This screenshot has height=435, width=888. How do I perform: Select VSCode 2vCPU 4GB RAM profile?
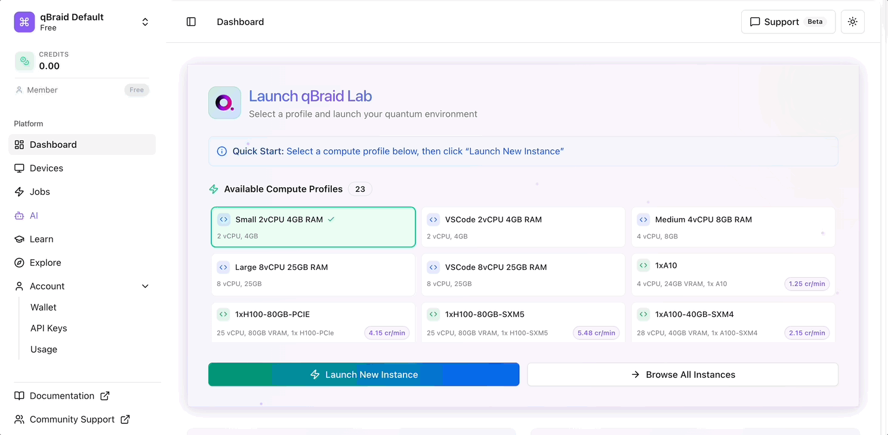point(523,227)
